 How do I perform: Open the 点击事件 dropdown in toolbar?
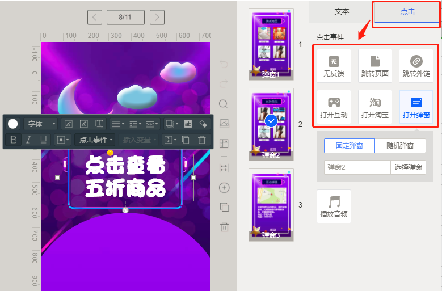[95, 140]
